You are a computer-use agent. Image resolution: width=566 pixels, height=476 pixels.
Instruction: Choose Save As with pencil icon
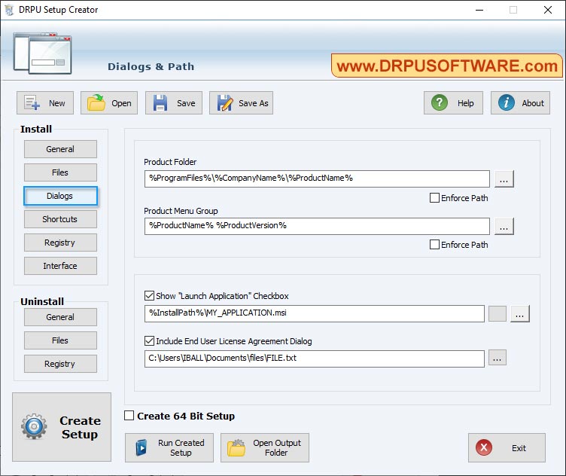click(x=241, y=103)
